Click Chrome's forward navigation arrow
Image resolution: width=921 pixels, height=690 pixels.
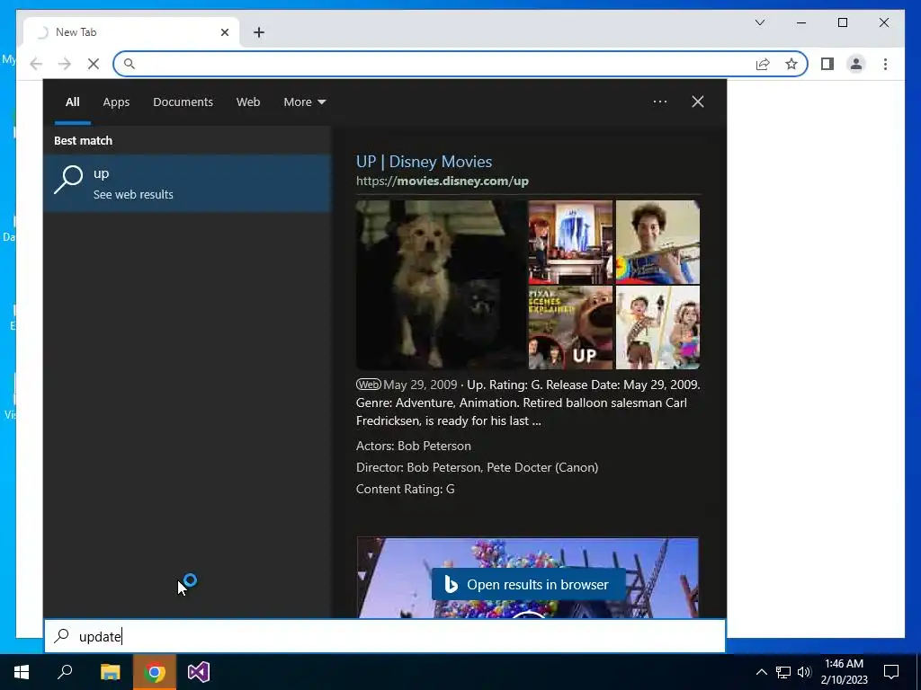coord(65,64)
